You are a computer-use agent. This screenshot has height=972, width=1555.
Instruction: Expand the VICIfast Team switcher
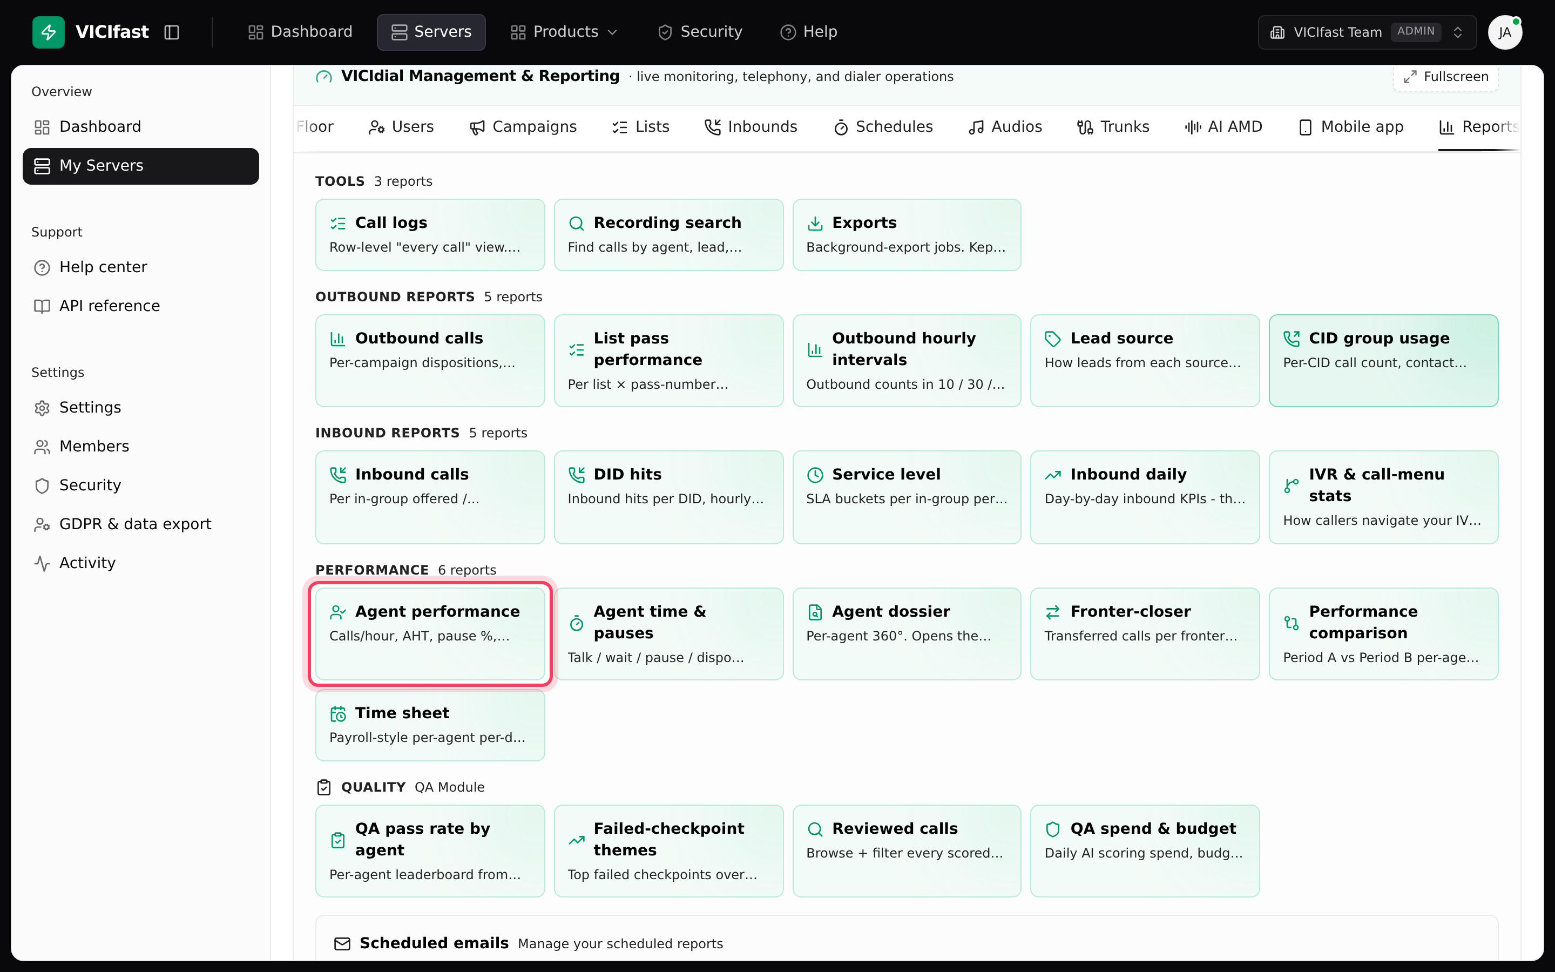[x=1367, y=32]
